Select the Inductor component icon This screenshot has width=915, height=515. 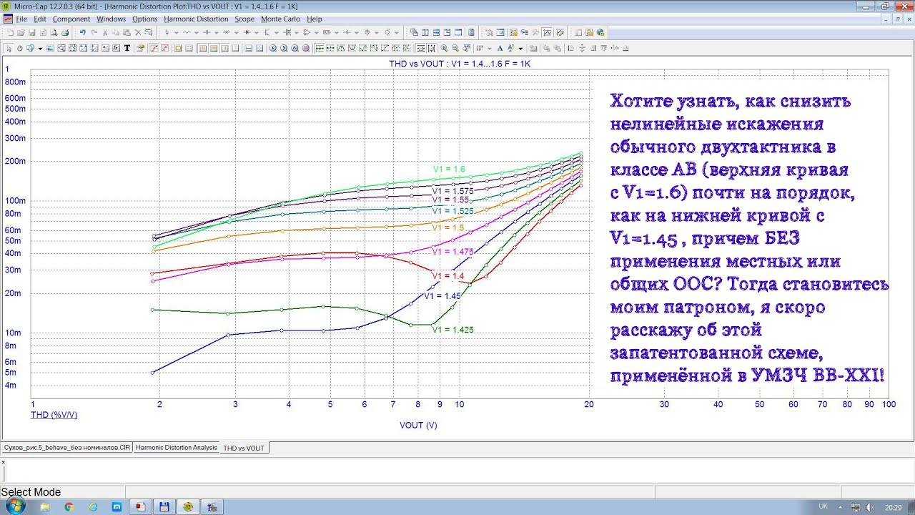tap(227, 33)
